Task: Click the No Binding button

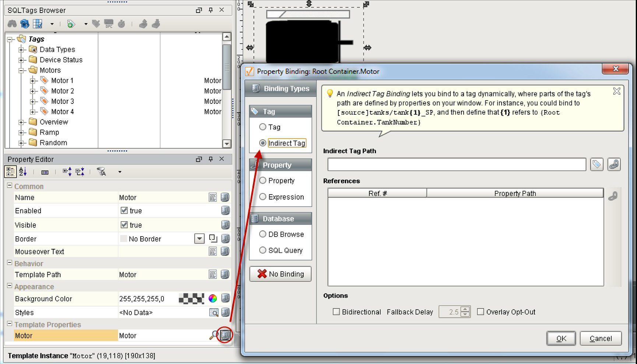Action: click(x=281, y=274)
